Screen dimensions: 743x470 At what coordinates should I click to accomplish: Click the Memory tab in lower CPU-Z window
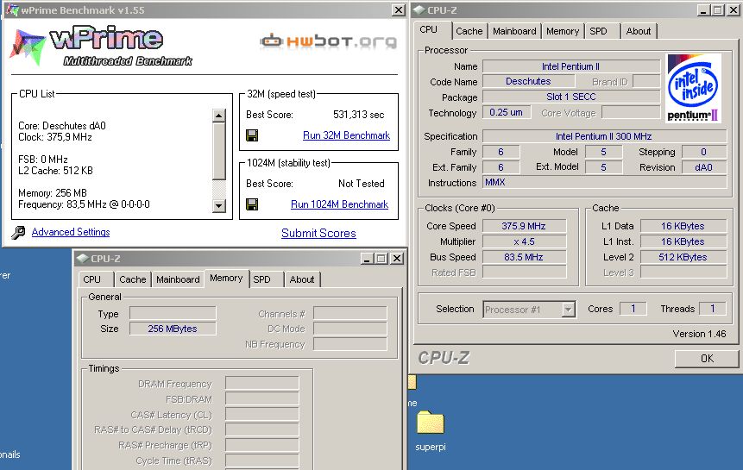(226, 279)
